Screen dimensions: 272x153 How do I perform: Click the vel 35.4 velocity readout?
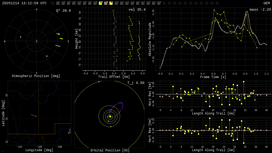[137, 10]
